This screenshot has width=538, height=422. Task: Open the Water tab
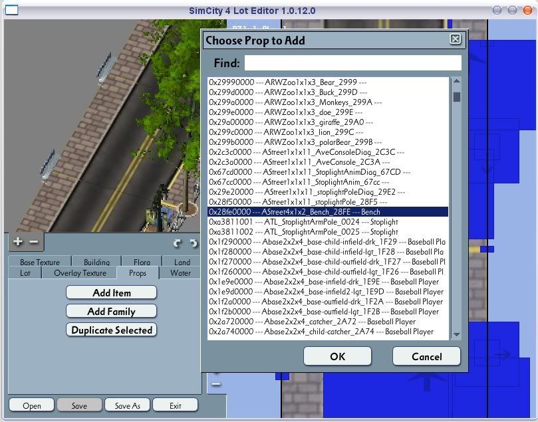[x=180, y=273]
